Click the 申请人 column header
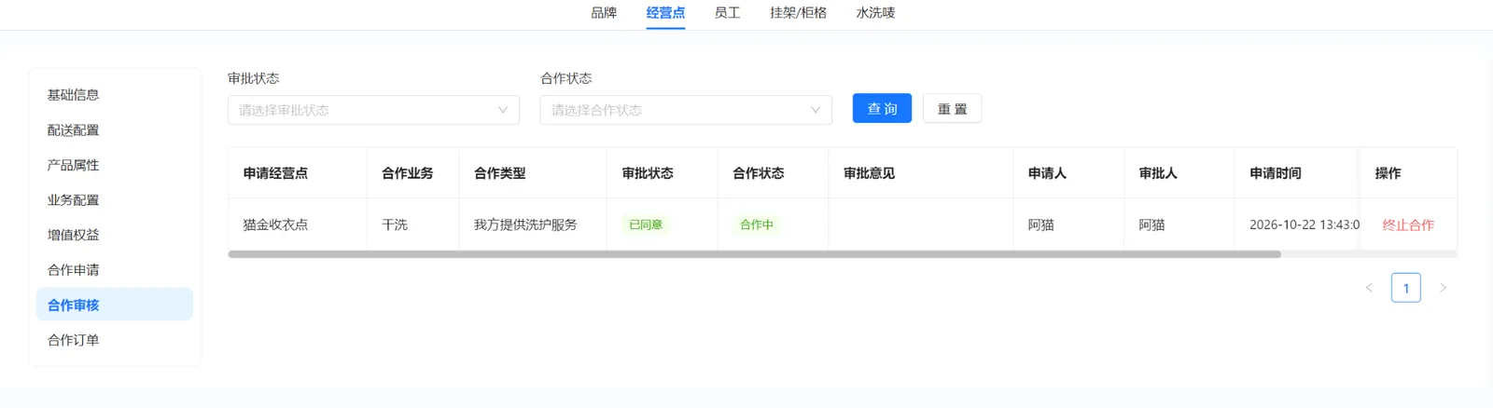Image resolution: width=1493 pixels, height=408 pixels. pos(1068,173)
